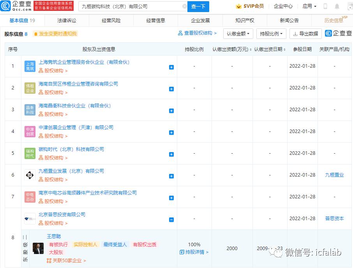
Task: Open 九桓置业发展（北京）有限公司 link
Action: (71, 171)
